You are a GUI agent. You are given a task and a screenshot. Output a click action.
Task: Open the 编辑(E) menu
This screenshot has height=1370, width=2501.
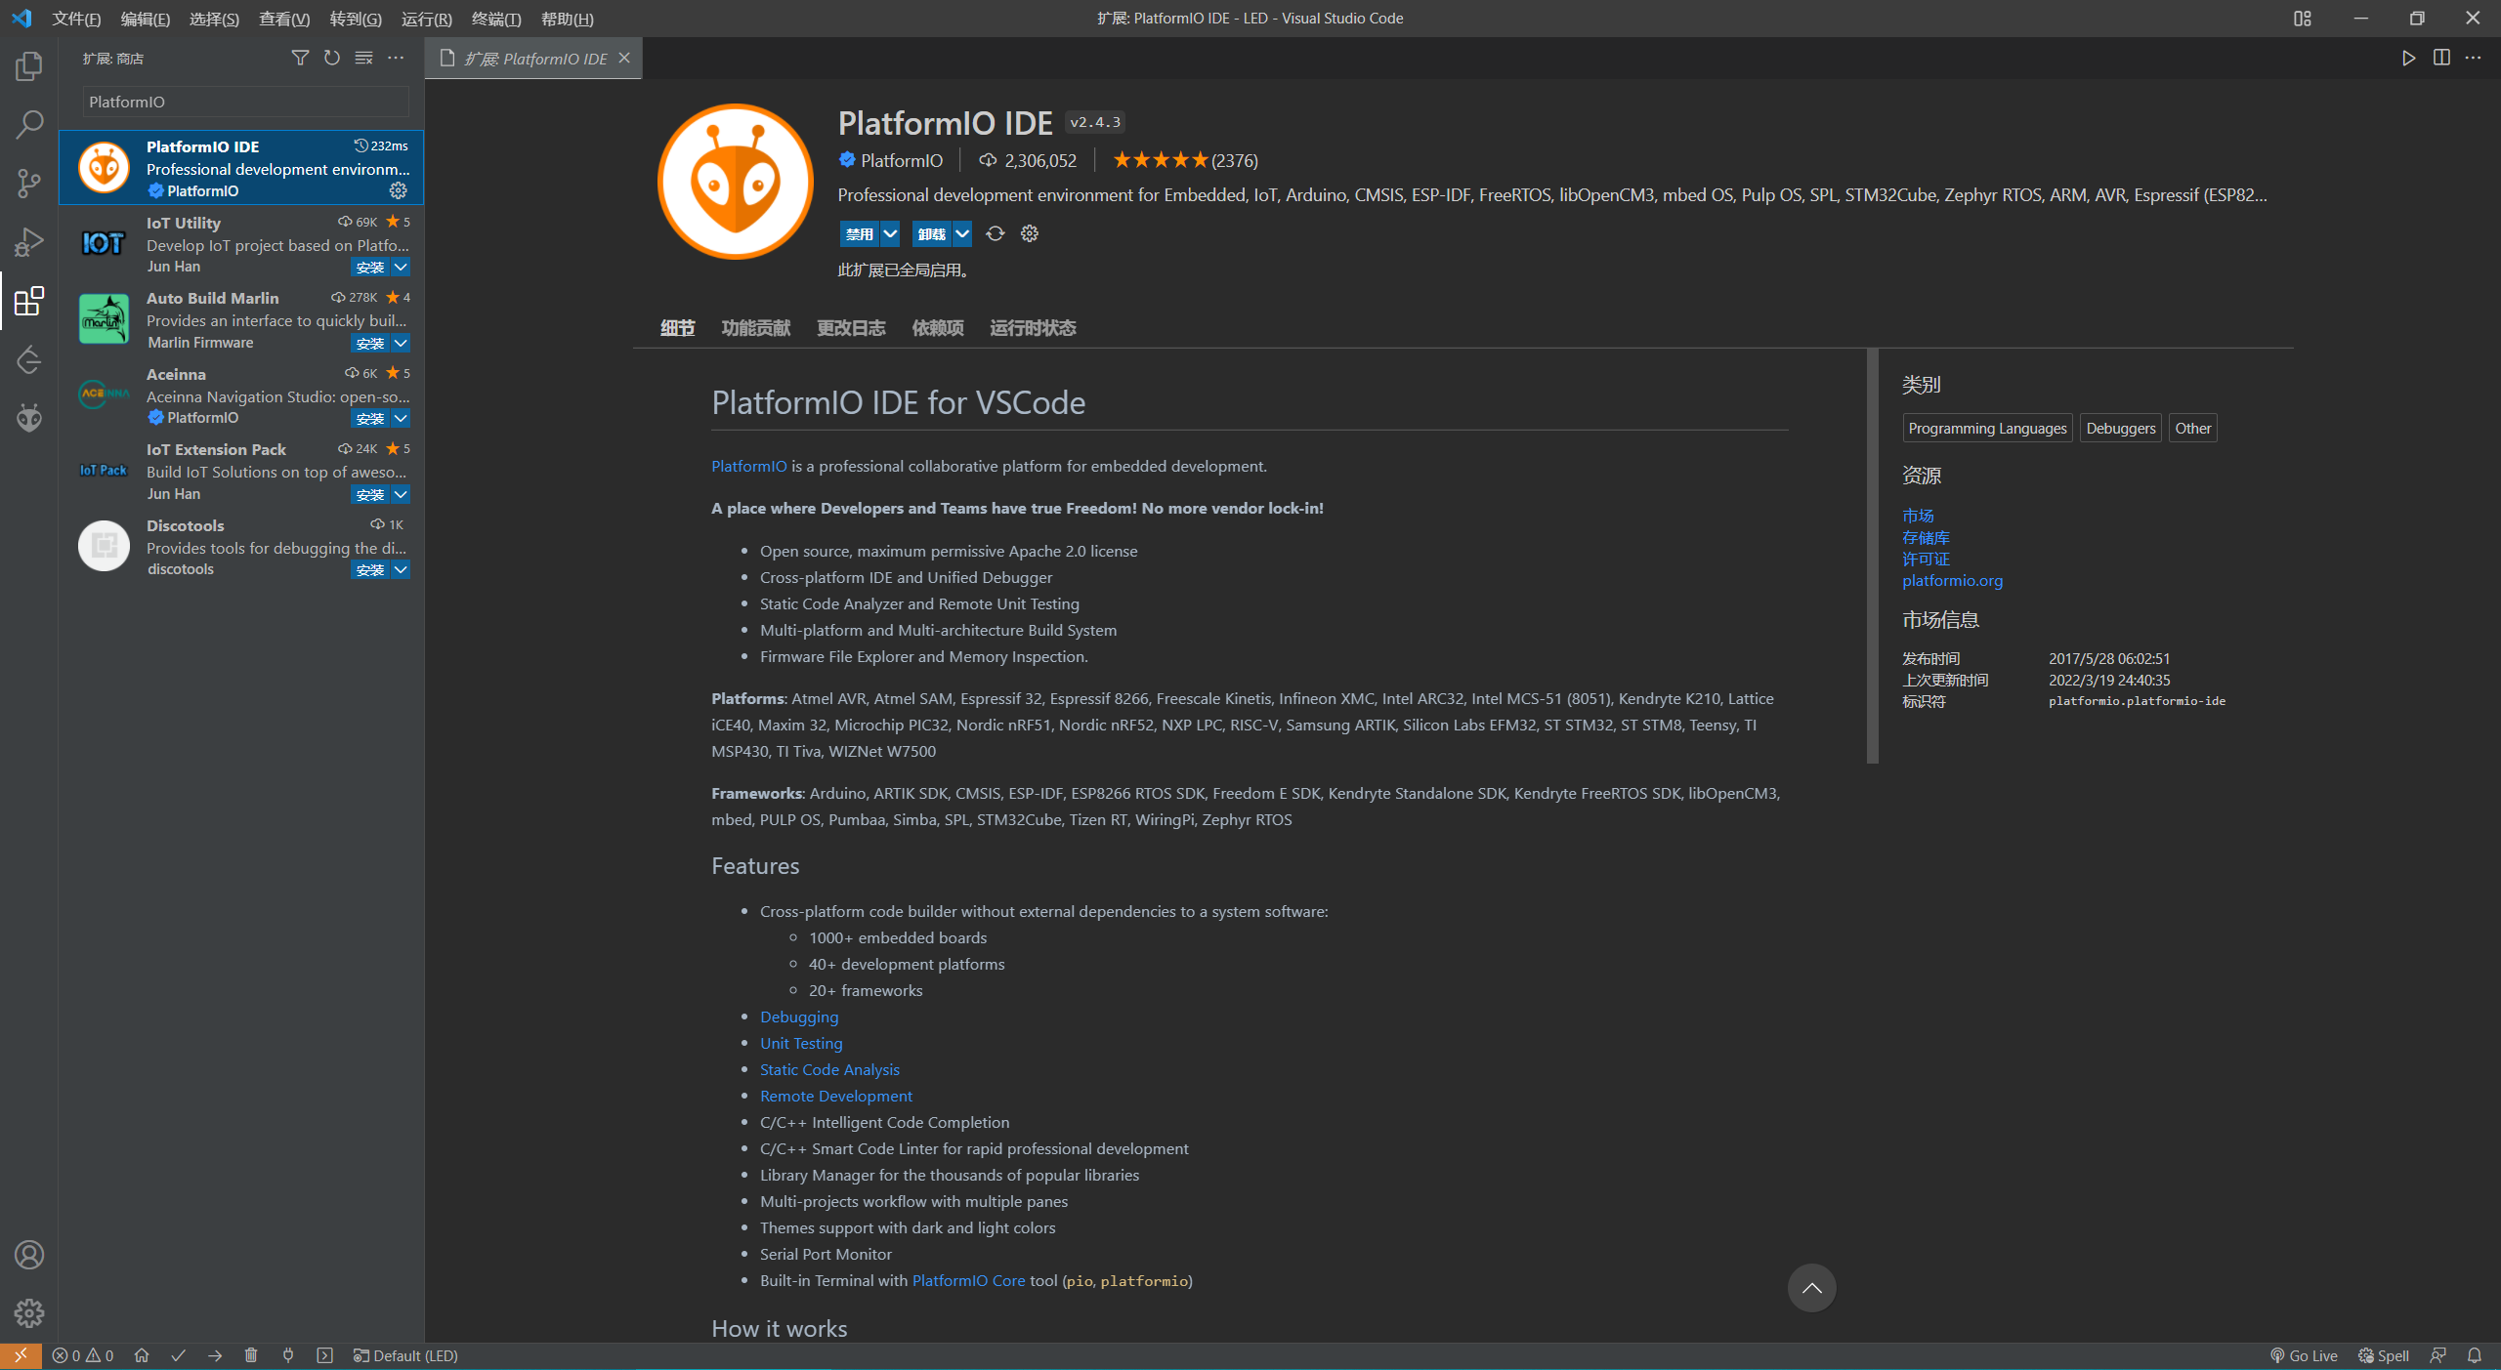pyautogui.click(x=145, y=19)
